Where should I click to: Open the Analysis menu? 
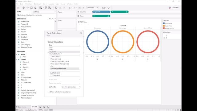[51, 4]
